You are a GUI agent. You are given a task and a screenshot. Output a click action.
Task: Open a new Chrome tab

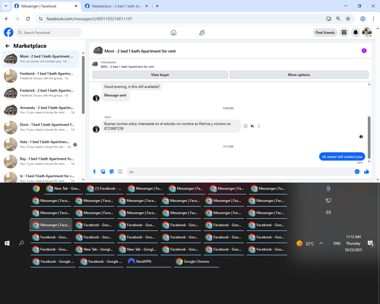[x=157, y=6]
